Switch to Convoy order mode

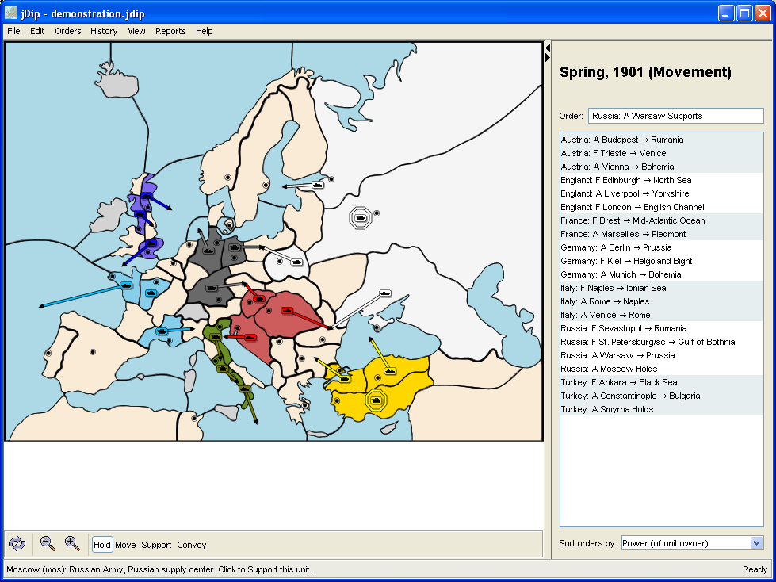tap(192, 545)
